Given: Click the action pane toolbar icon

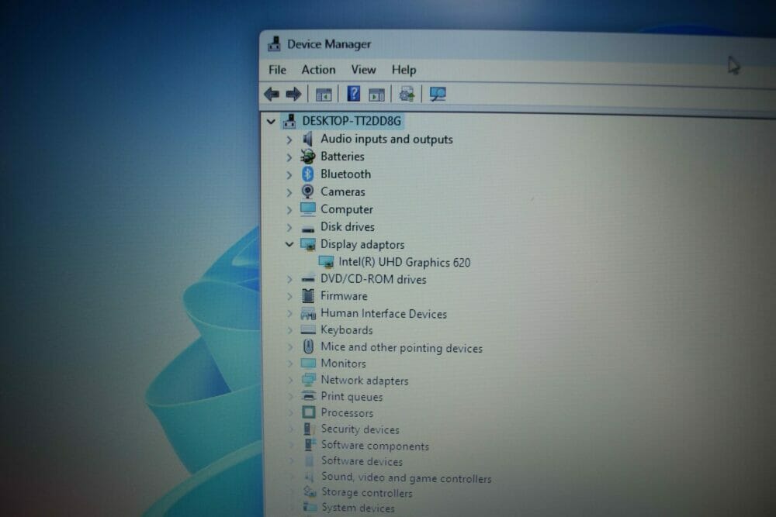Looking at the screenshot, I should pyautogui.click(x=376, y=94).
